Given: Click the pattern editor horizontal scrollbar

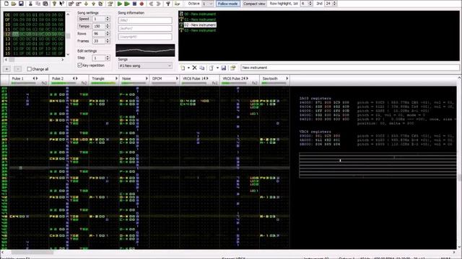Looking at the screenshot, I should click(228, 253).
